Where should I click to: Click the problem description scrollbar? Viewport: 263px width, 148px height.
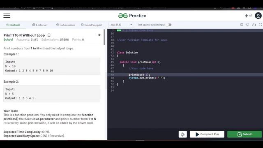104,37
